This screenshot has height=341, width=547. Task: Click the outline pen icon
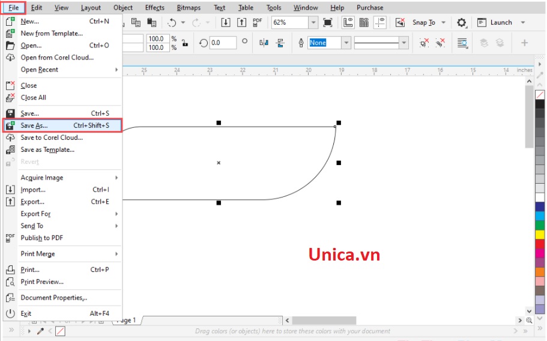point(301,43)
